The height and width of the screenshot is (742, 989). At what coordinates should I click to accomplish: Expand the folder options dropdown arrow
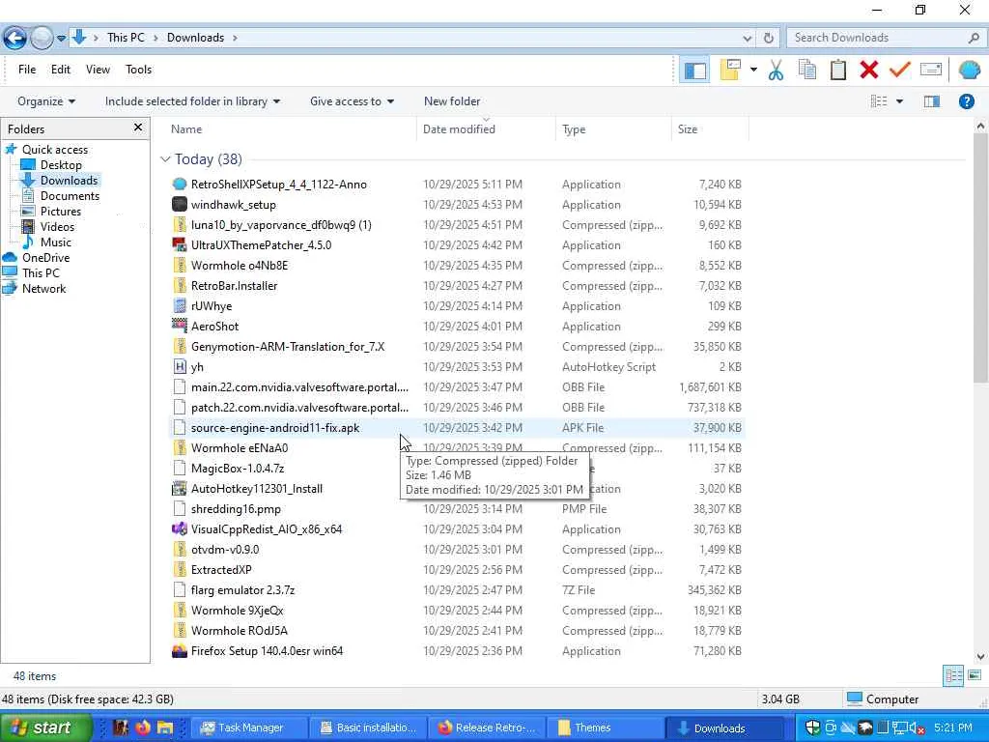click(x=753, y=70)
